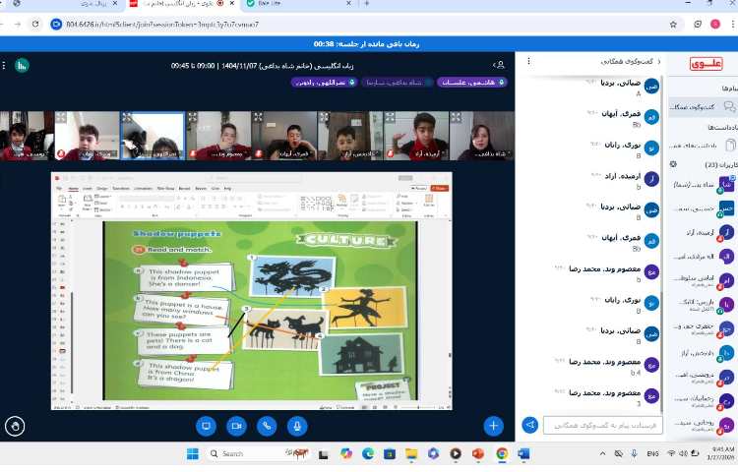Select the active class session browser tab
Image resolution: width=738 pixels, height=472 pixels.
point(183,4)
